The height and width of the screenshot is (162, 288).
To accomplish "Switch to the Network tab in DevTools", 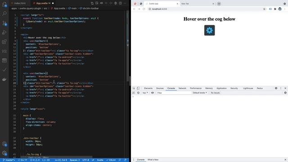I will [x=182, y=88].
